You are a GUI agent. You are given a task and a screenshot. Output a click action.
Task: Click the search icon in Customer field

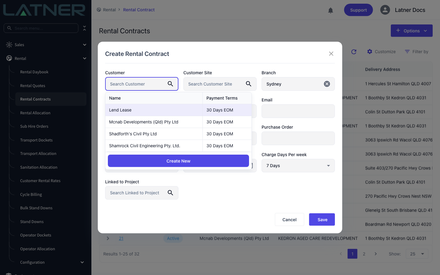(170, 84)
